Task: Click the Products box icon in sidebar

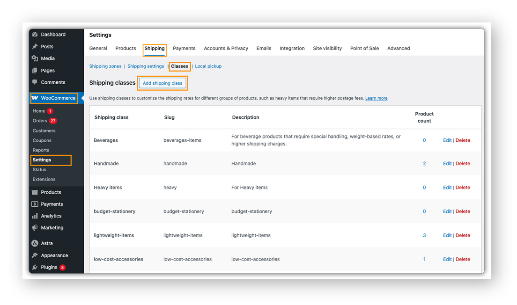Action: point(35,192)
